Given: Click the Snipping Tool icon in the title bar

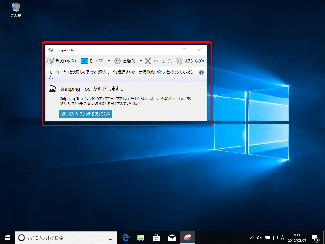Looking at the screenshot, I should pyautogui.click(x=50, y=50).
